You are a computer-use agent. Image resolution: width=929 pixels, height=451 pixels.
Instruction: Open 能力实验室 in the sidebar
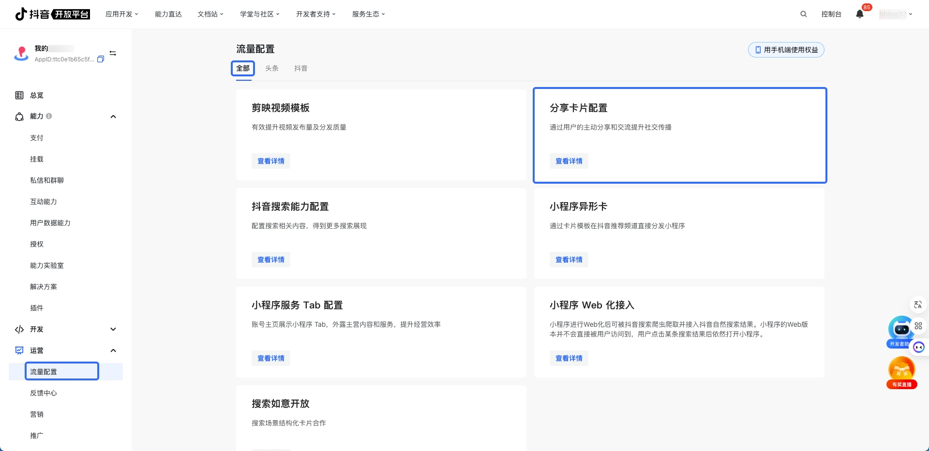(47, 265)
